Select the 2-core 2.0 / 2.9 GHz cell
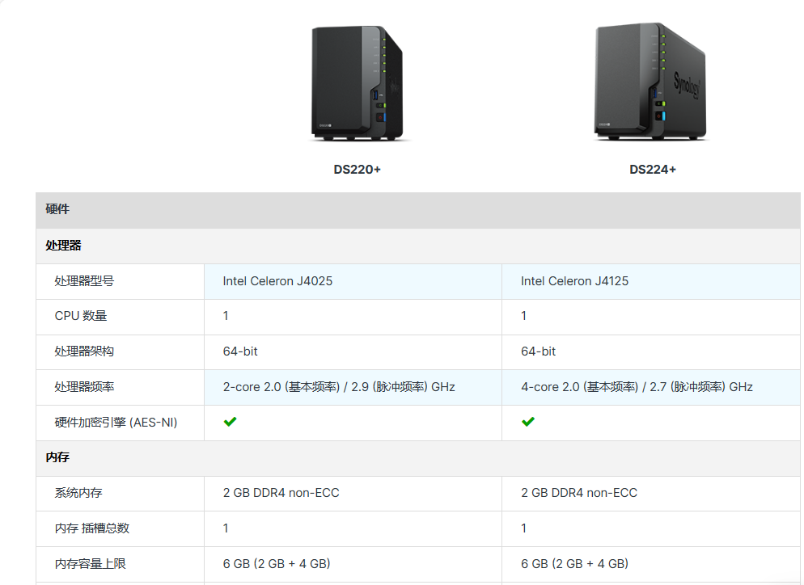804x585 pixels. tap(353, 387)
